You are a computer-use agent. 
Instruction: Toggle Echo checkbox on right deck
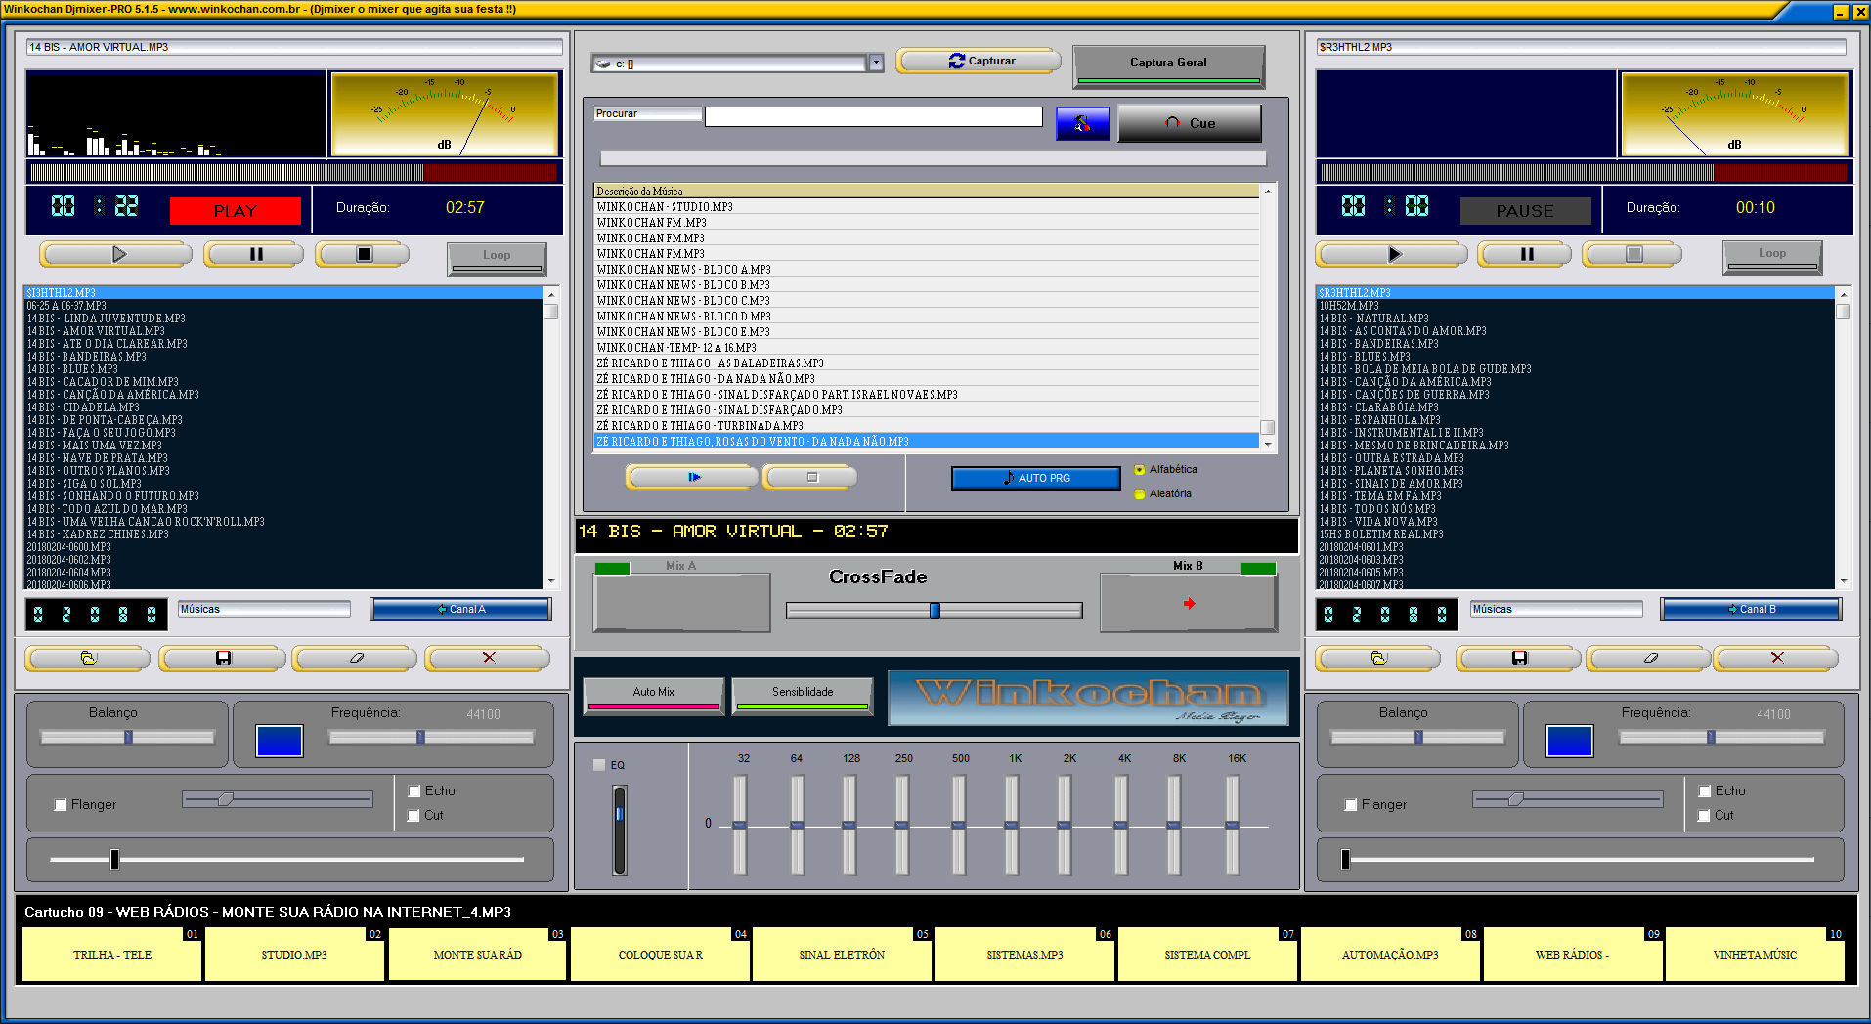click(x=1704, y=791)
